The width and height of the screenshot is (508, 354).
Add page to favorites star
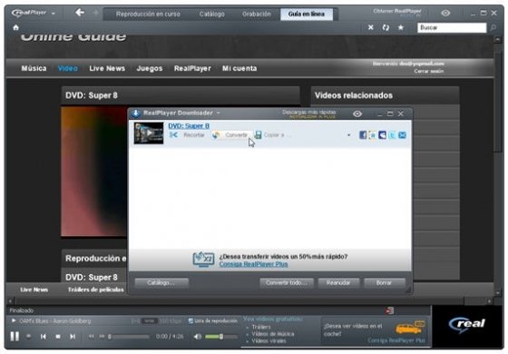[x=401, y=27]
